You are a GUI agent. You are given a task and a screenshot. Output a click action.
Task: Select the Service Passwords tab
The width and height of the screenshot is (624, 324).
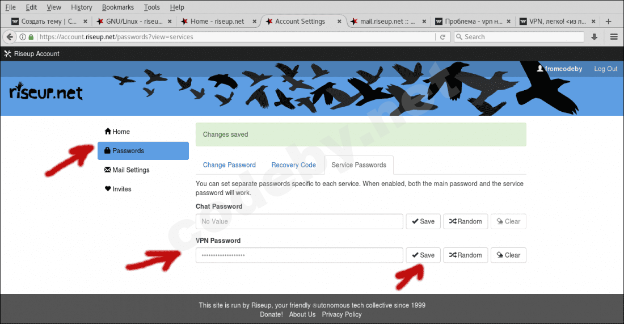(x=359, y=165)
